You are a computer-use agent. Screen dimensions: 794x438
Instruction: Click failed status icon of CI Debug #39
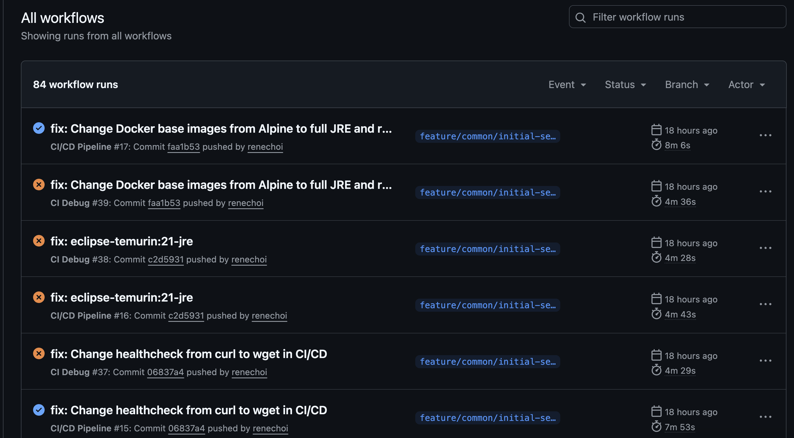(x=39, y=184)
